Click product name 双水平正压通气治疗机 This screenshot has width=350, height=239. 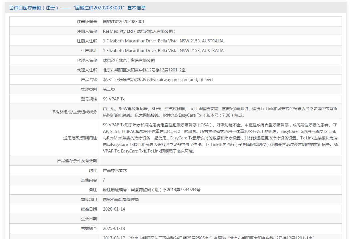[158, 80]
